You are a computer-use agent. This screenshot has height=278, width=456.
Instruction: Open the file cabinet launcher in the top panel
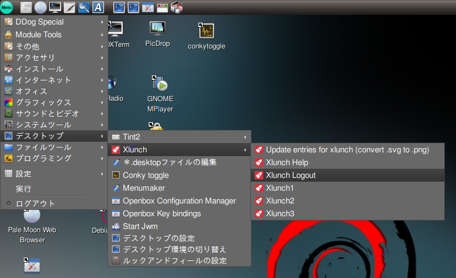coord(26,7)
